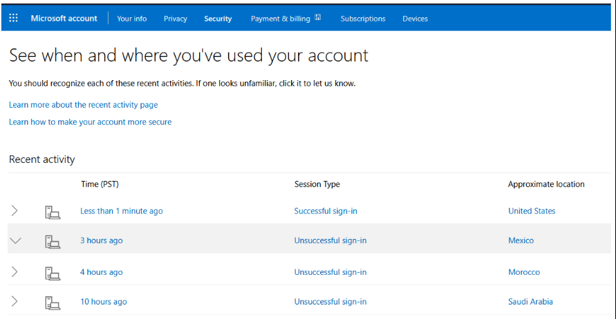Go to Microsoft account home
Screen dimensions: 616x319
(64, 19)
